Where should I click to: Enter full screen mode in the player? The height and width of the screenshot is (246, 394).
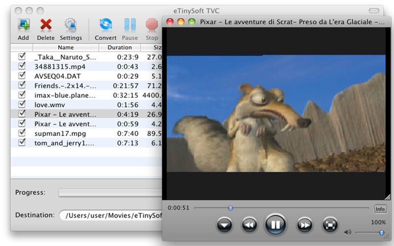click(x=330, y=225)
